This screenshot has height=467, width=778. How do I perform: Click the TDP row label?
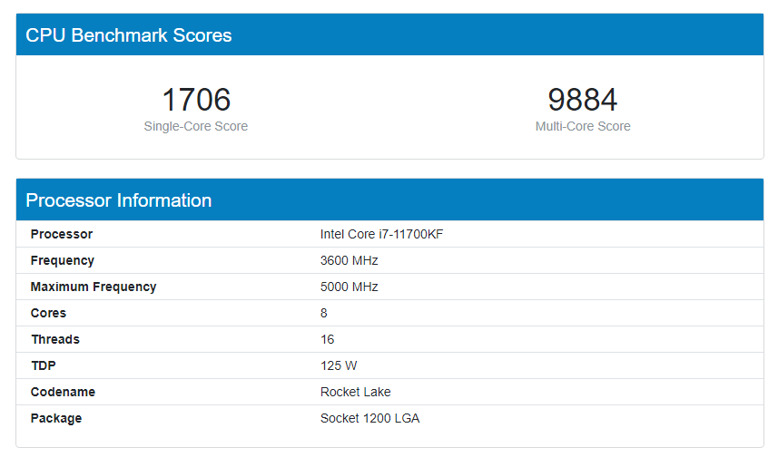pos(44,365)
